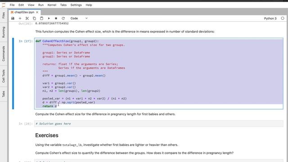288x162 pixels.
Task: Click the 'In [28]:' prompt
Action: point(26,124)
